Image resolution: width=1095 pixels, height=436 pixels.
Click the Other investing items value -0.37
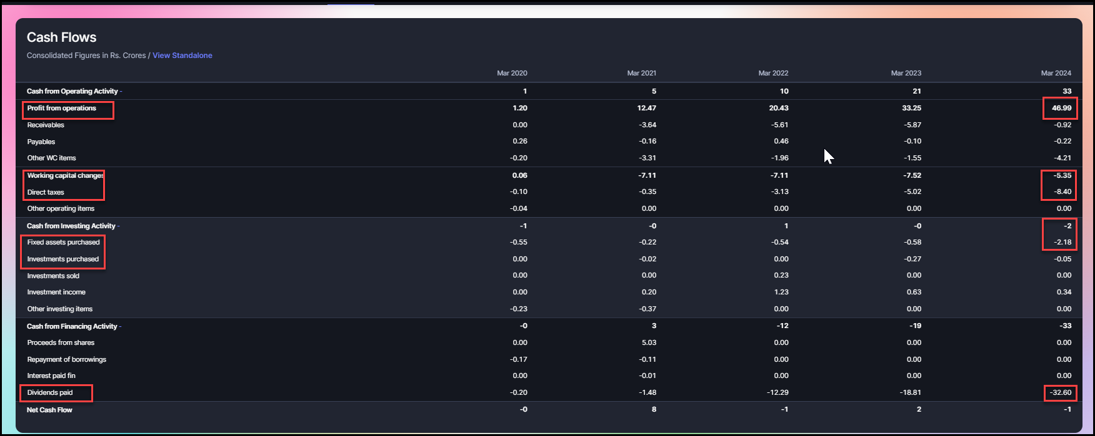tap(647, 309)
